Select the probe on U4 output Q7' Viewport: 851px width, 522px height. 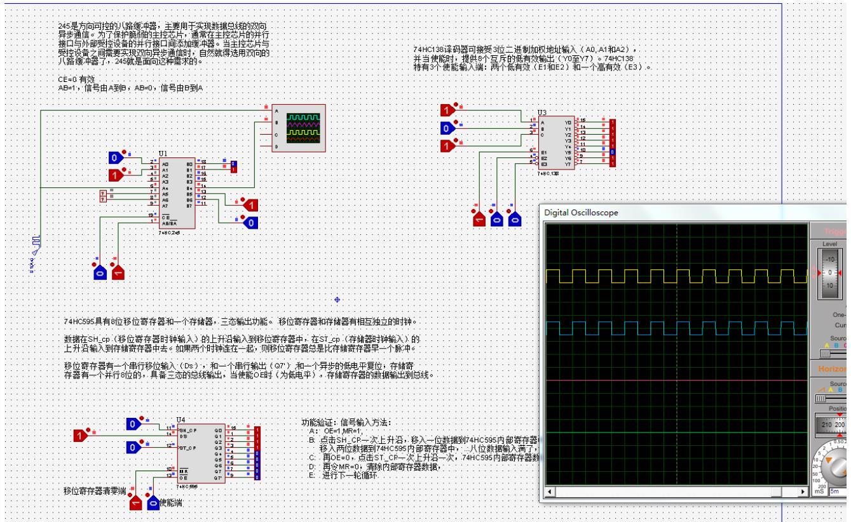tap(257, 476)
